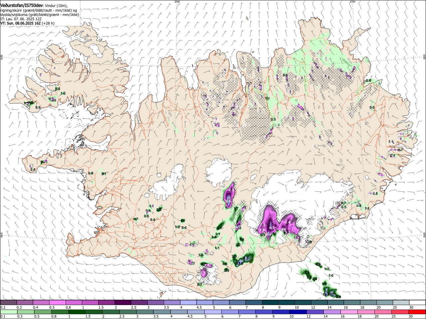Click the 12.0 precipitation value near the south coast
The image size is (426, 319).
pos(240,263)
